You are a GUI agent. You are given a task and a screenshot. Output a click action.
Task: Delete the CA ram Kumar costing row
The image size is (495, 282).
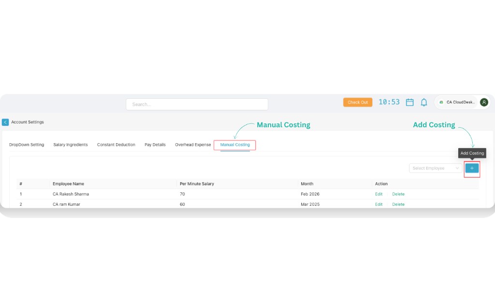point(398,204)
